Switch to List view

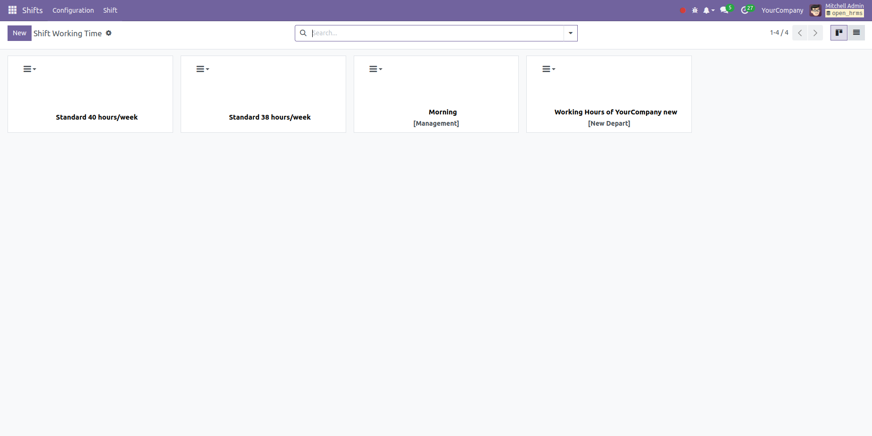pyautogui.click(x=856, y=33)
